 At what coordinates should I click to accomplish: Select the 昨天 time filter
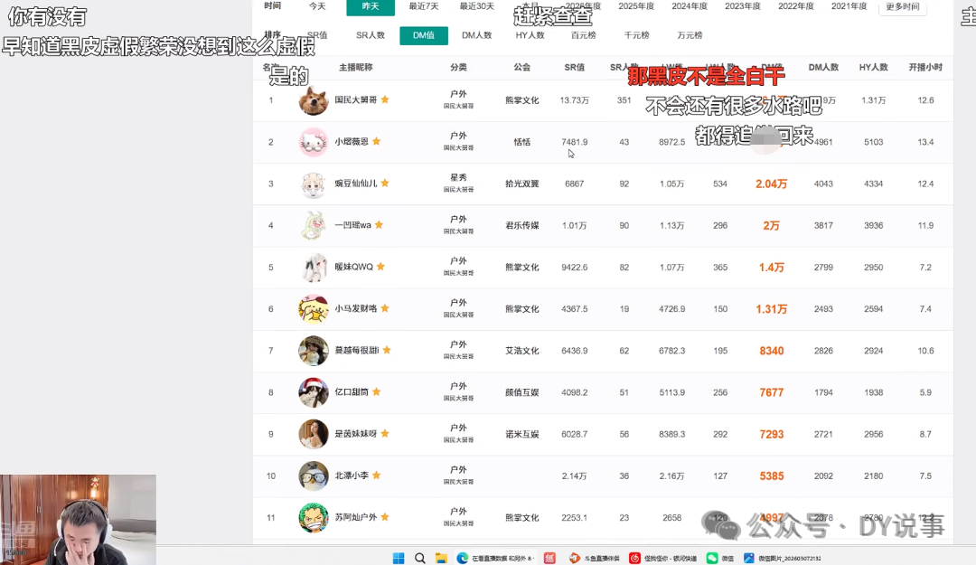point(371,6)
